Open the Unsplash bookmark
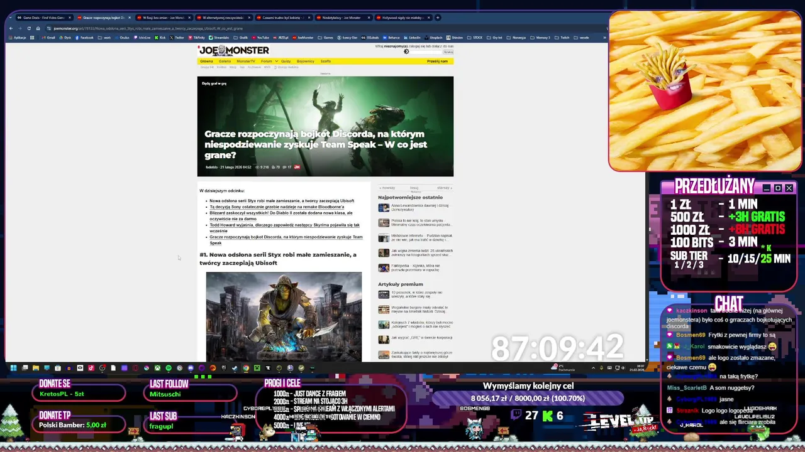Screen dimensions: 805x452 433,38
